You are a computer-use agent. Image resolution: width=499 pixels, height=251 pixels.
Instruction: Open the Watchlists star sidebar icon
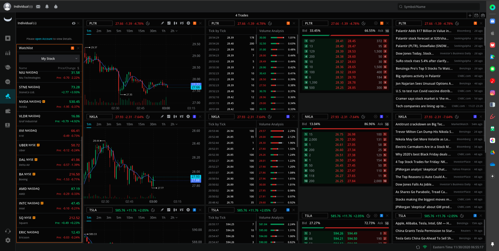pos(8,38)
